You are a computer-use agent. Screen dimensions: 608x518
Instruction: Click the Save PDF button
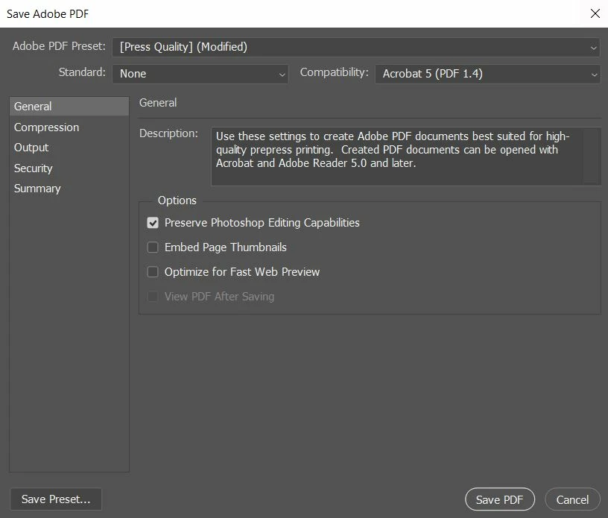500,499
